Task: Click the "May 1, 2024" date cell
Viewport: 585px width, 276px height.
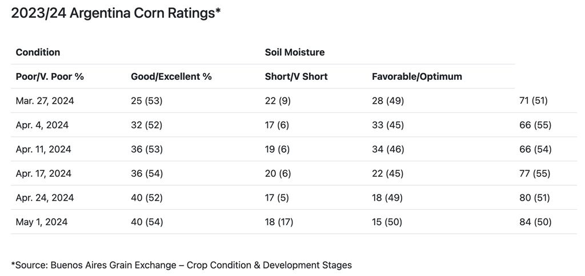Action: coord(42,222)
